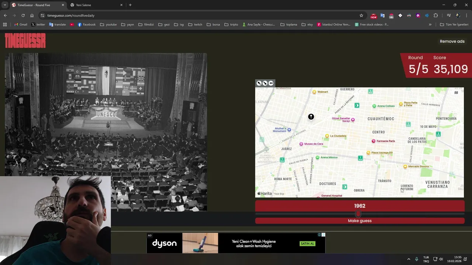Click the Mother's Monument star marker
This screenshot has height=265, width=472.
point(289,130)
